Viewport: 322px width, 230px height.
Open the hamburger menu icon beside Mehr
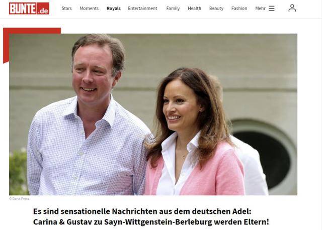[x=272, y=9]
